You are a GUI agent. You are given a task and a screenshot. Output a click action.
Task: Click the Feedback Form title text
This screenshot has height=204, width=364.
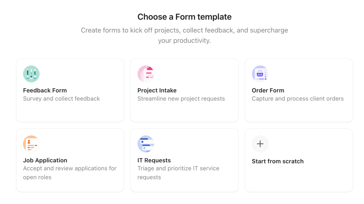[45, 90]
